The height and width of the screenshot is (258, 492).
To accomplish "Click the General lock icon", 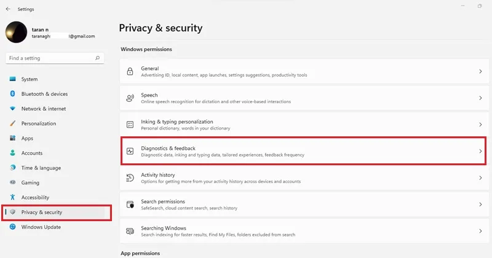I will pyautogui.click(x=130, y=71).
